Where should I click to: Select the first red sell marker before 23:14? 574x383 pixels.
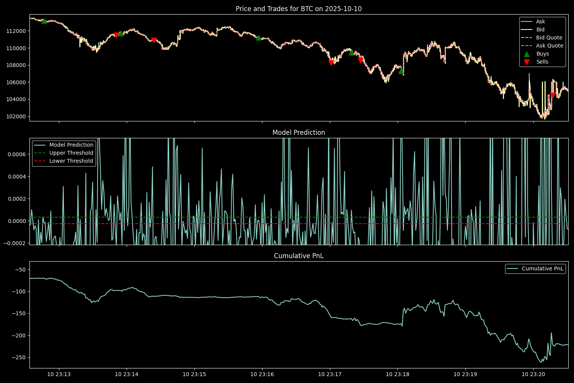click(x=117, y=35)
